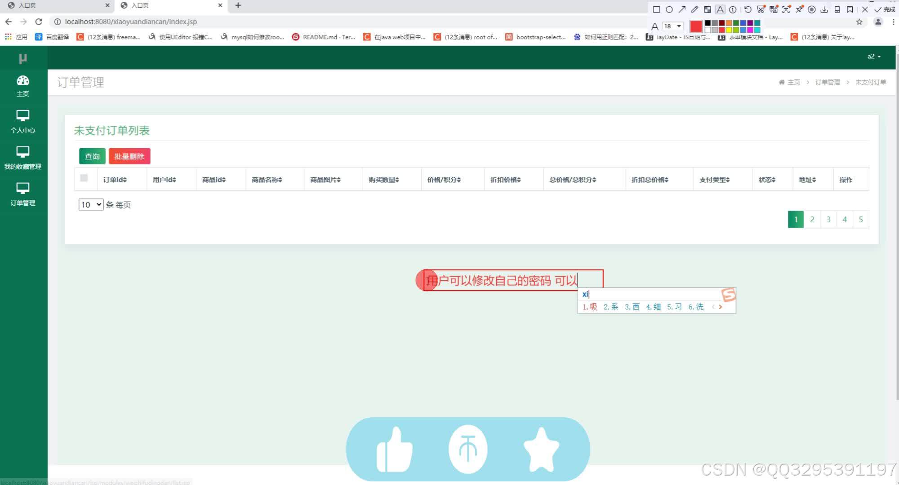The image size is (899, 485).
Task: Expand the a2 user menu
Action: (874, 57)
